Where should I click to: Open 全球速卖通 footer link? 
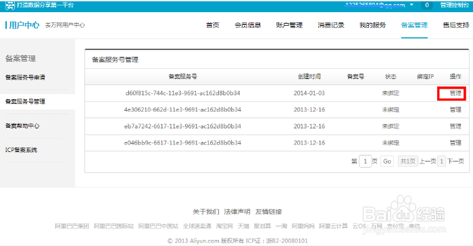pyautogui.click(x=197, y=226)
